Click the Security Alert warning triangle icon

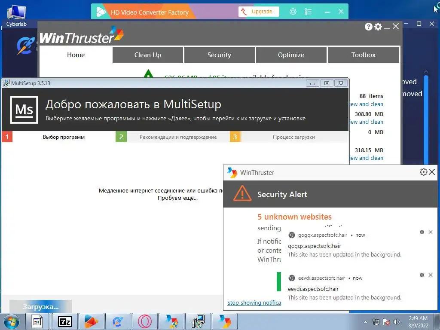click(242, 194)
